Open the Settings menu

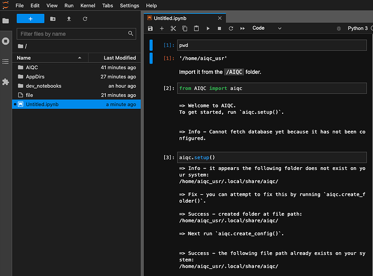(129, 6)
